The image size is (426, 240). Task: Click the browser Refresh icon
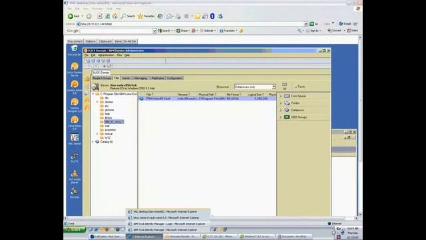(x=108, y=16)
